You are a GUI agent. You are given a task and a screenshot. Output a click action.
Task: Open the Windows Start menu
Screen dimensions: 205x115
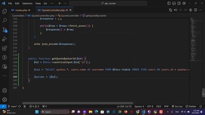pyautogui.click(x=37, y=112)
